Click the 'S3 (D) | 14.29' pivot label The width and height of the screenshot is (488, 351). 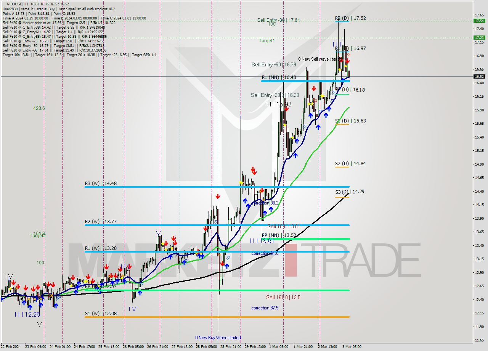tap(350, 192)
